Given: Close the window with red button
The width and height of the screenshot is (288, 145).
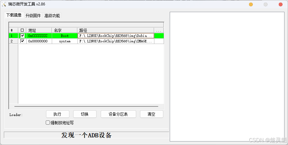Looking at the screenshot, I should 280,4.
